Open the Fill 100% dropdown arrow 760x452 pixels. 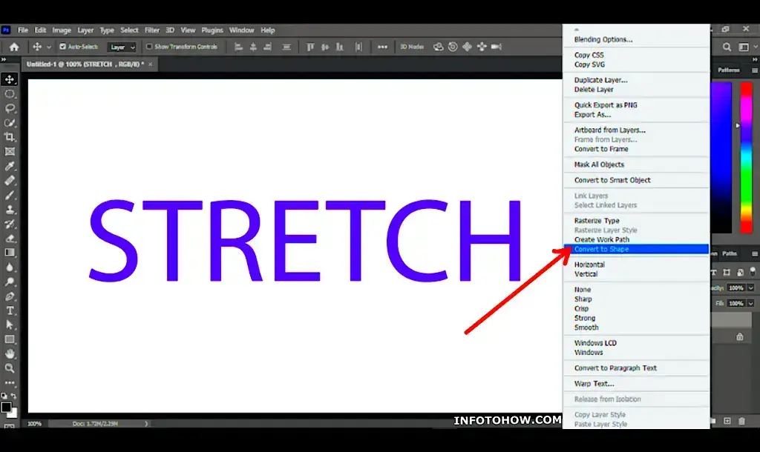[x=751, y=303]
